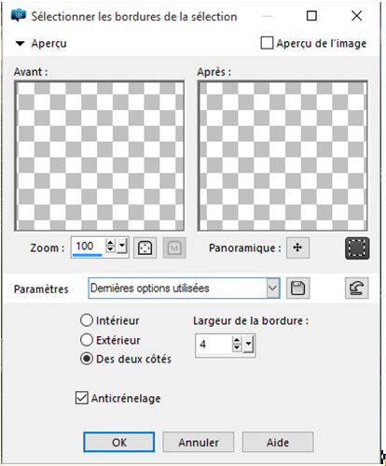
Task: Toggle the selection marquee preview icon
Action: [357, 248]
